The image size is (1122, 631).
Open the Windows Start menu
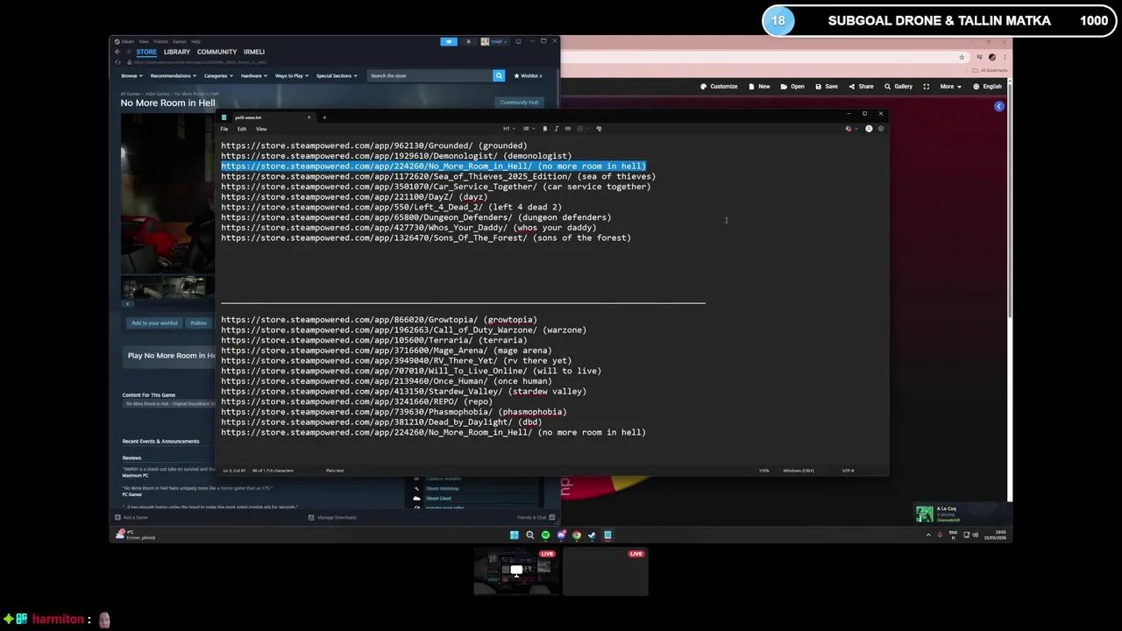(515, 535)
